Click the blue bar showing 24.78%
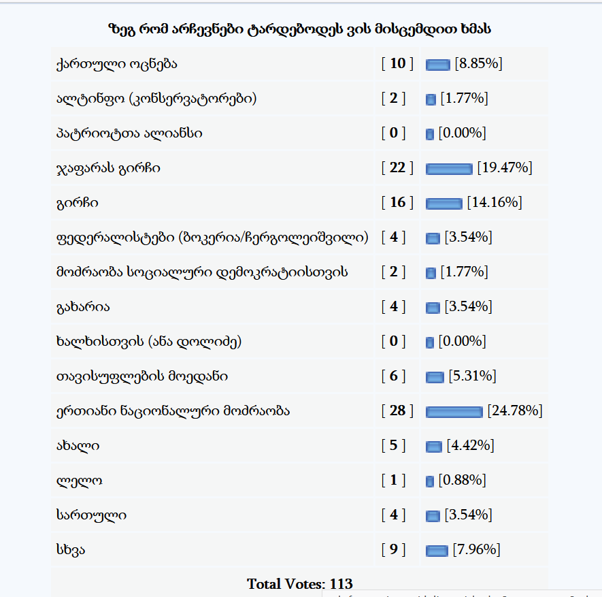602x597 pixels. (x=453, y=411)
